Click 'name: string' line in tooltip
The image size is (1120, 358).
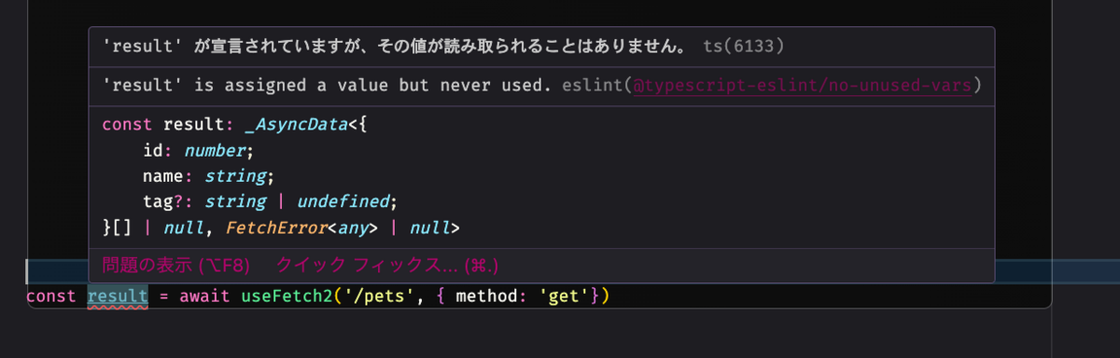(208, 175)
